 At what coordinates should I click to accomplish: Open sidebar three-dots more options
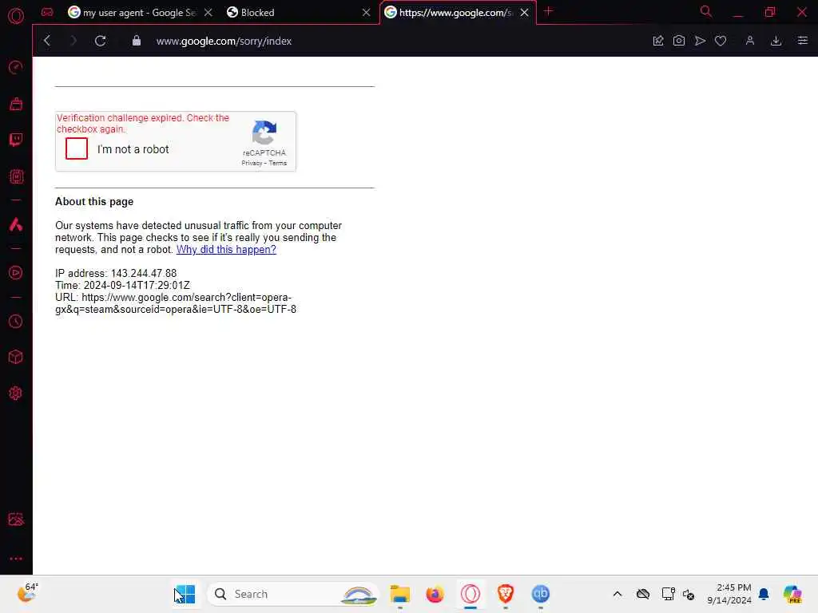click(x=16, y=558)
